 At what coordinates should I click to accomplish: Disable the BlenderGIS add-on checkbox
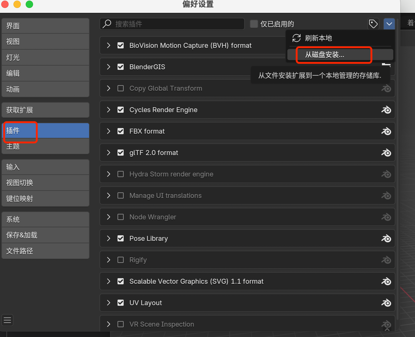tap(121, 67)
